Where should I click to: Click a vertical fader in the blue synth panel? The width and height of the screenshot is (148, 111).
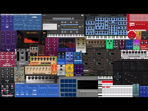click(x=39, y=91)
